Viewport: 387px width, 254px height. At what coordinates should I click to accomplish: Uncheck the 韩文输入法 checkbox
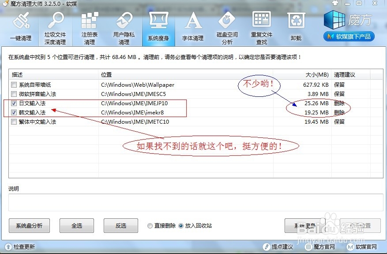point(14,113)
